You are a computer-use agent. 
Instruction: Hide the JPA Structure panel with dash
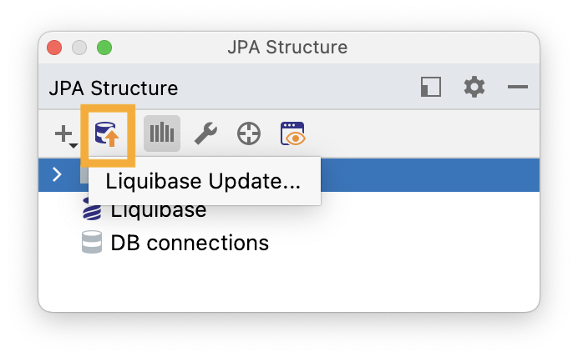[x=518, y=87]
